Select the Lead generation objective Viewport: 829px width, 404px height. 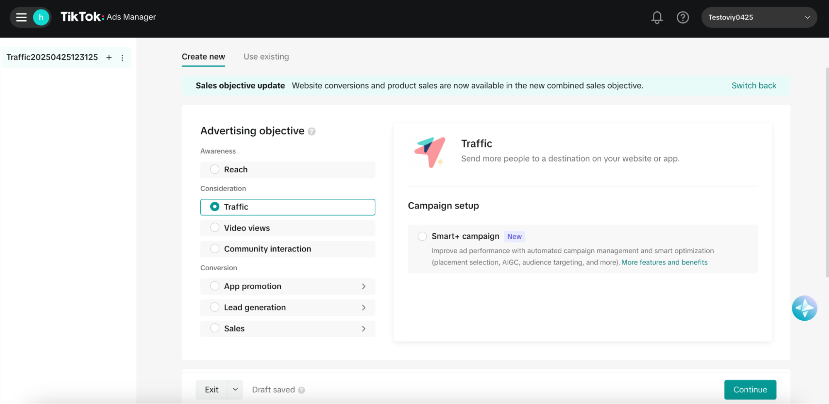(x=288, y=307)
